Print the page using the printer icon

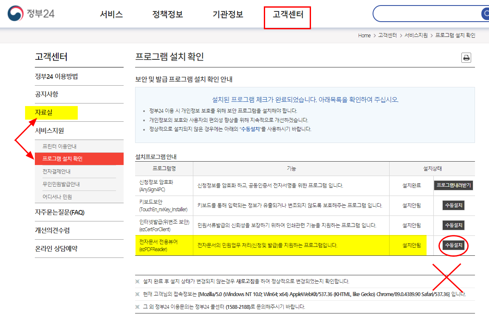[x=466, y=58]
